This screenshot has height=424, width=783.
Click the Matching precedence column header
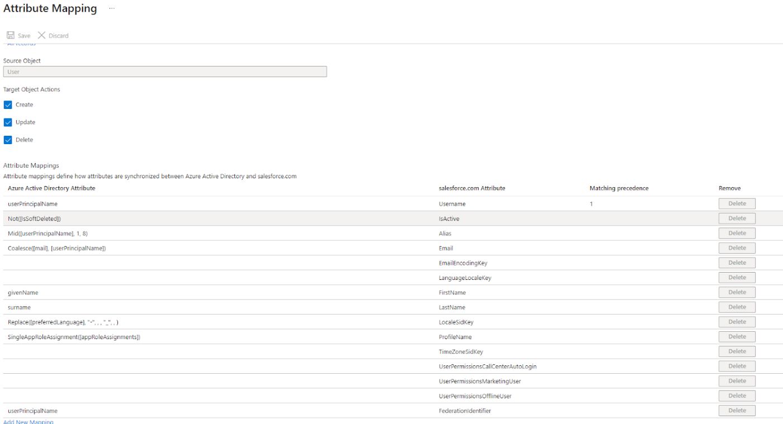[x=619, y=188]
